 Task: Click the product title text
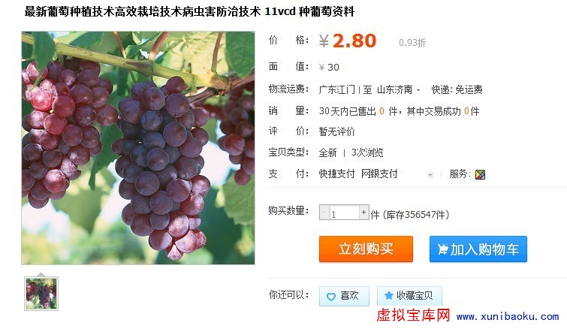189,11
